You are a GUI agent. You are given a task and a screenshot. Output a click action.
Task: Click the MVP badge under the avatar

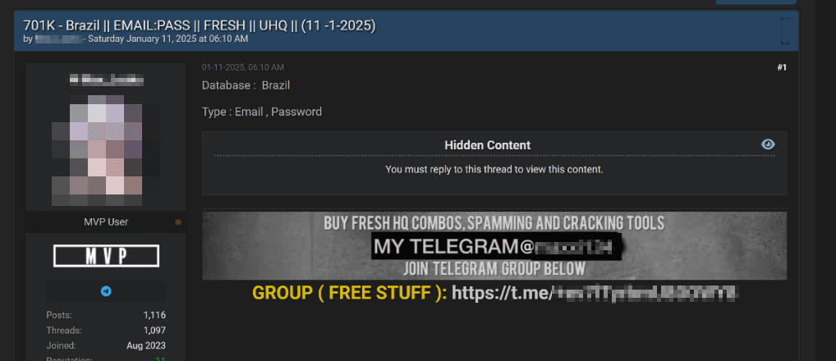point(106,256)
